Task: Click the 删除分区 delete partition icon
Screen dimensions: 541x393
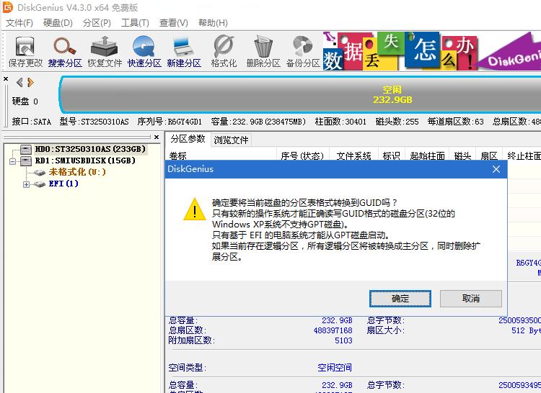Action: point(263,52)
